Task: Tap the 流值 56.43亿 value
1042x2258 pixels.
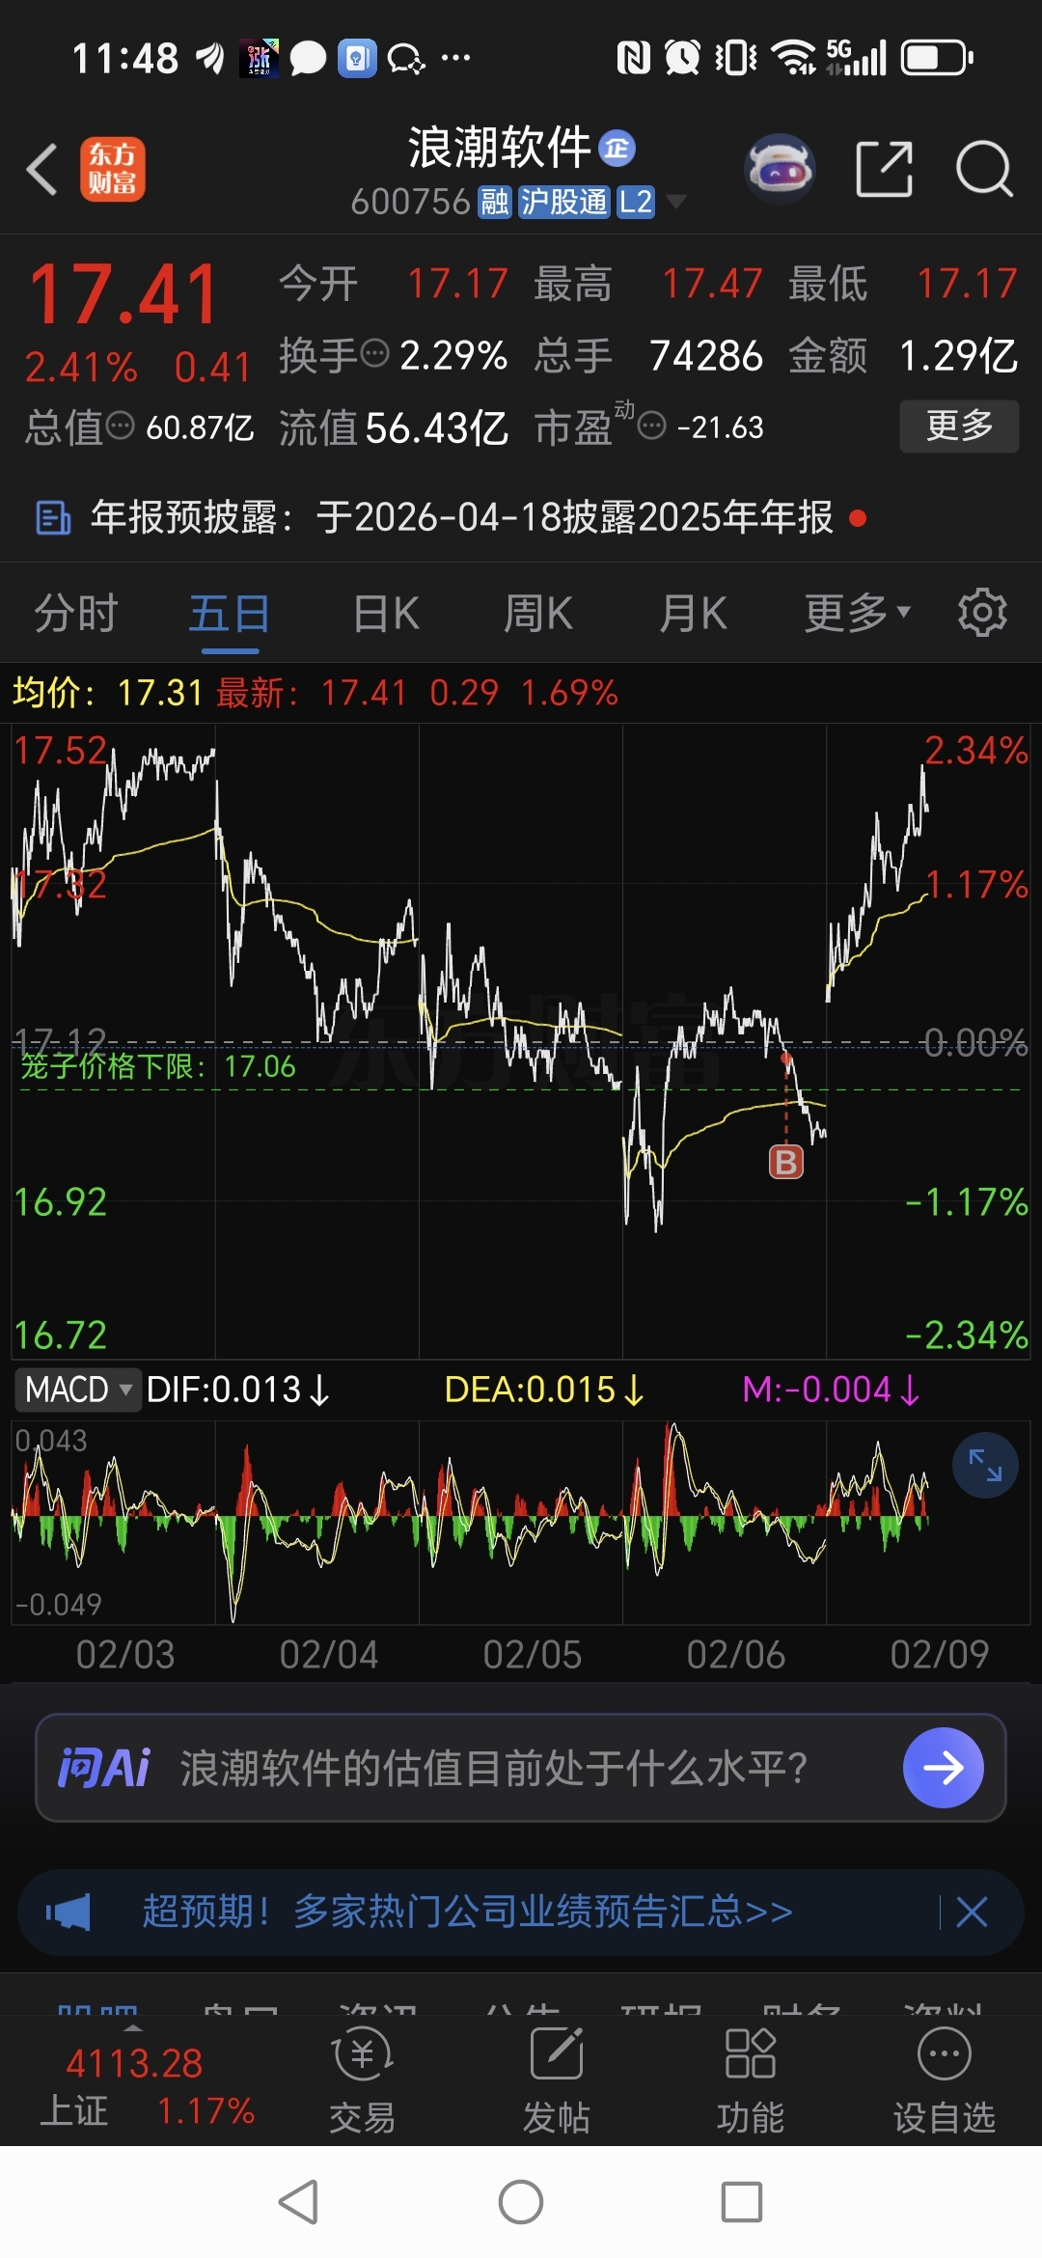Action: (394, 427)
